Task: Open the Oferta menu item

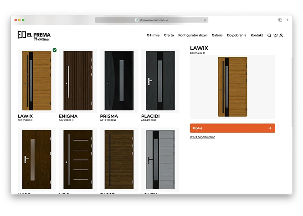Action: 169,35
